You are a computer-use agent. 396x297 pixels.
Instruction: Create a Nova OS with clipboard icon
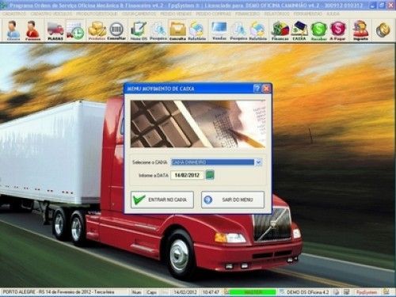(x=139, y=30)
